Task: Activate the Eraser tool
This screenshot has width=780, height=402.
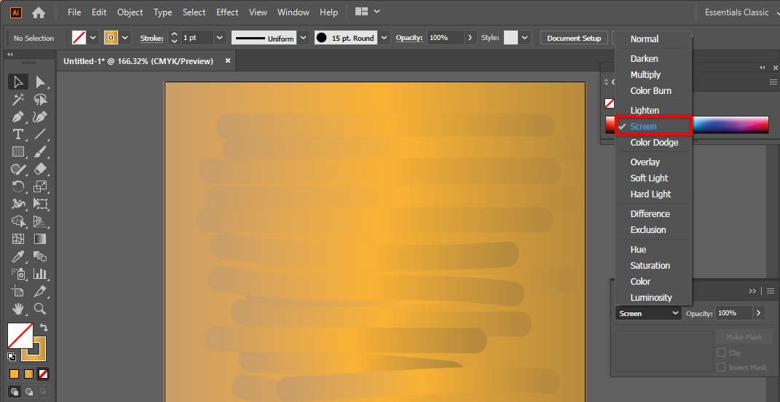Action: (x=41, y=169)
